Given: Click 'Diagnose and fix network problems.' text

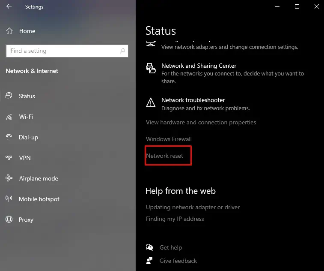Looking at the screenshot, I should pyautogui.click(x=205, y=108).
